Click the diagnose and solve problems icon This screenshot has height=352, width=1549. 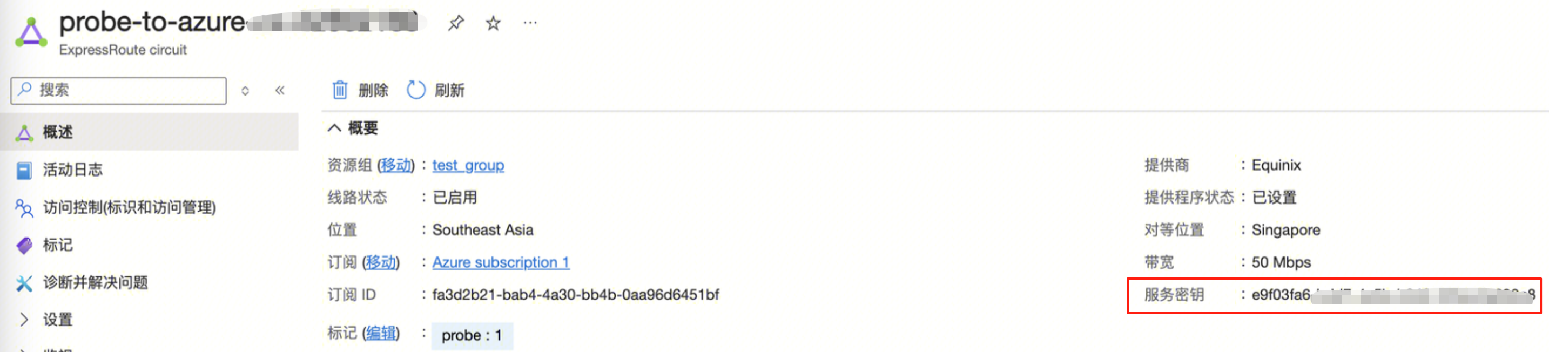pos(24,282)
